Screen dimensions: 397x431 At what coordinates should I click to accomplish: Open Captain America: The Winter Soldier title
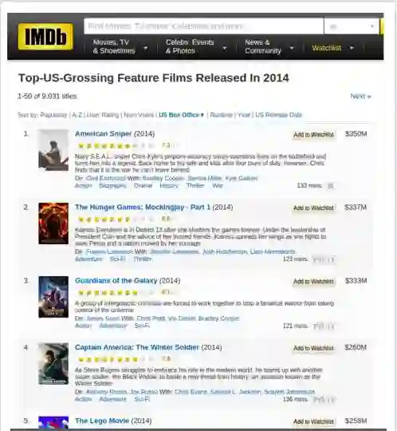(137, 347)
